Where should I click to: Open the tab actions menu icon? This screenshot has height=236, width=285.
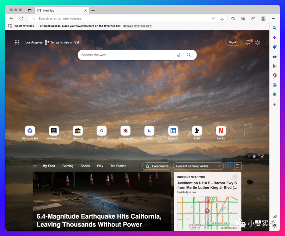[30, 11]
